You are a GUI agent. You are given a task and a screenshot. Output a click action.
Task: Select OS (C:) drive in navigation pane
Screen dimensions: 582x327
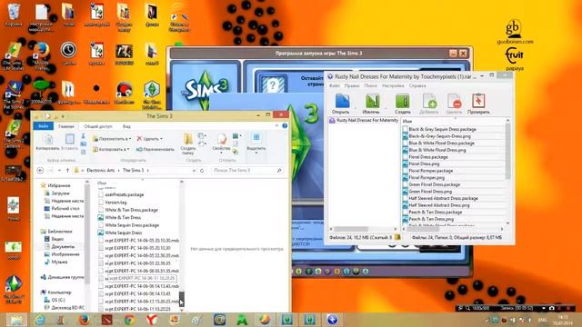(x=58, y=300)
